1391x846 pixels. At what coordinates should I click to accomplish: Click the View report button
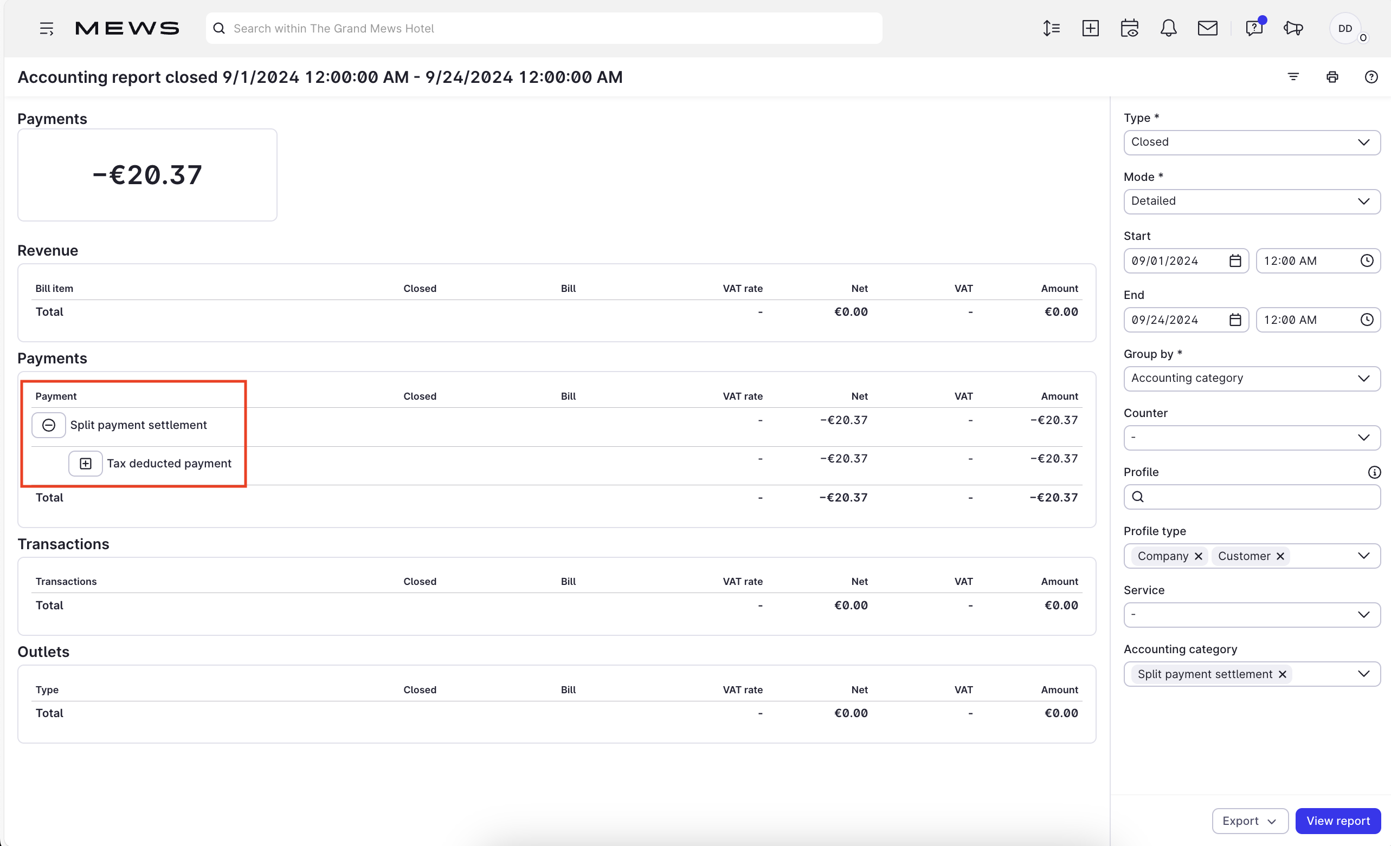pos(1338,821)
